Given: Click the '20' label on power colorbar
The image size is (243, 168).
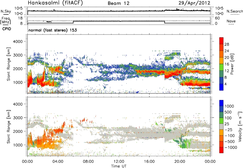Looking at the screenshot, I should [227, 58].
